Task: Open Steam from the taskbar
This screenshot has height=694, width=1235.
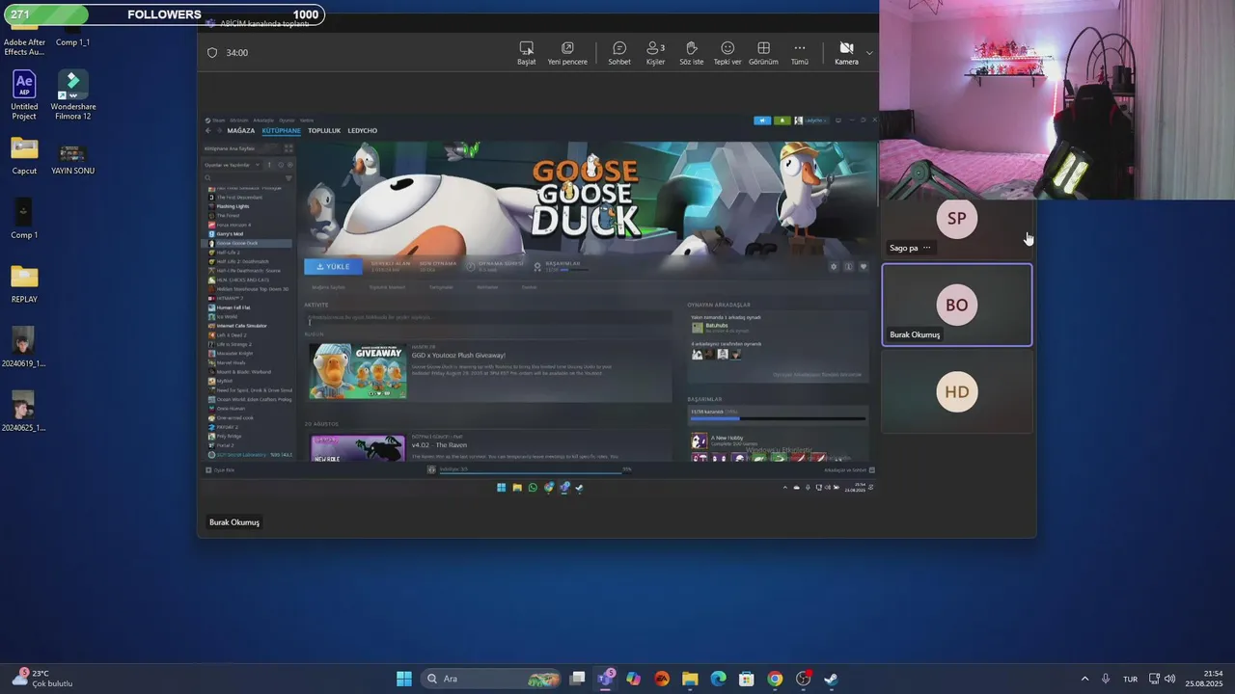Action: click(831, 679)
